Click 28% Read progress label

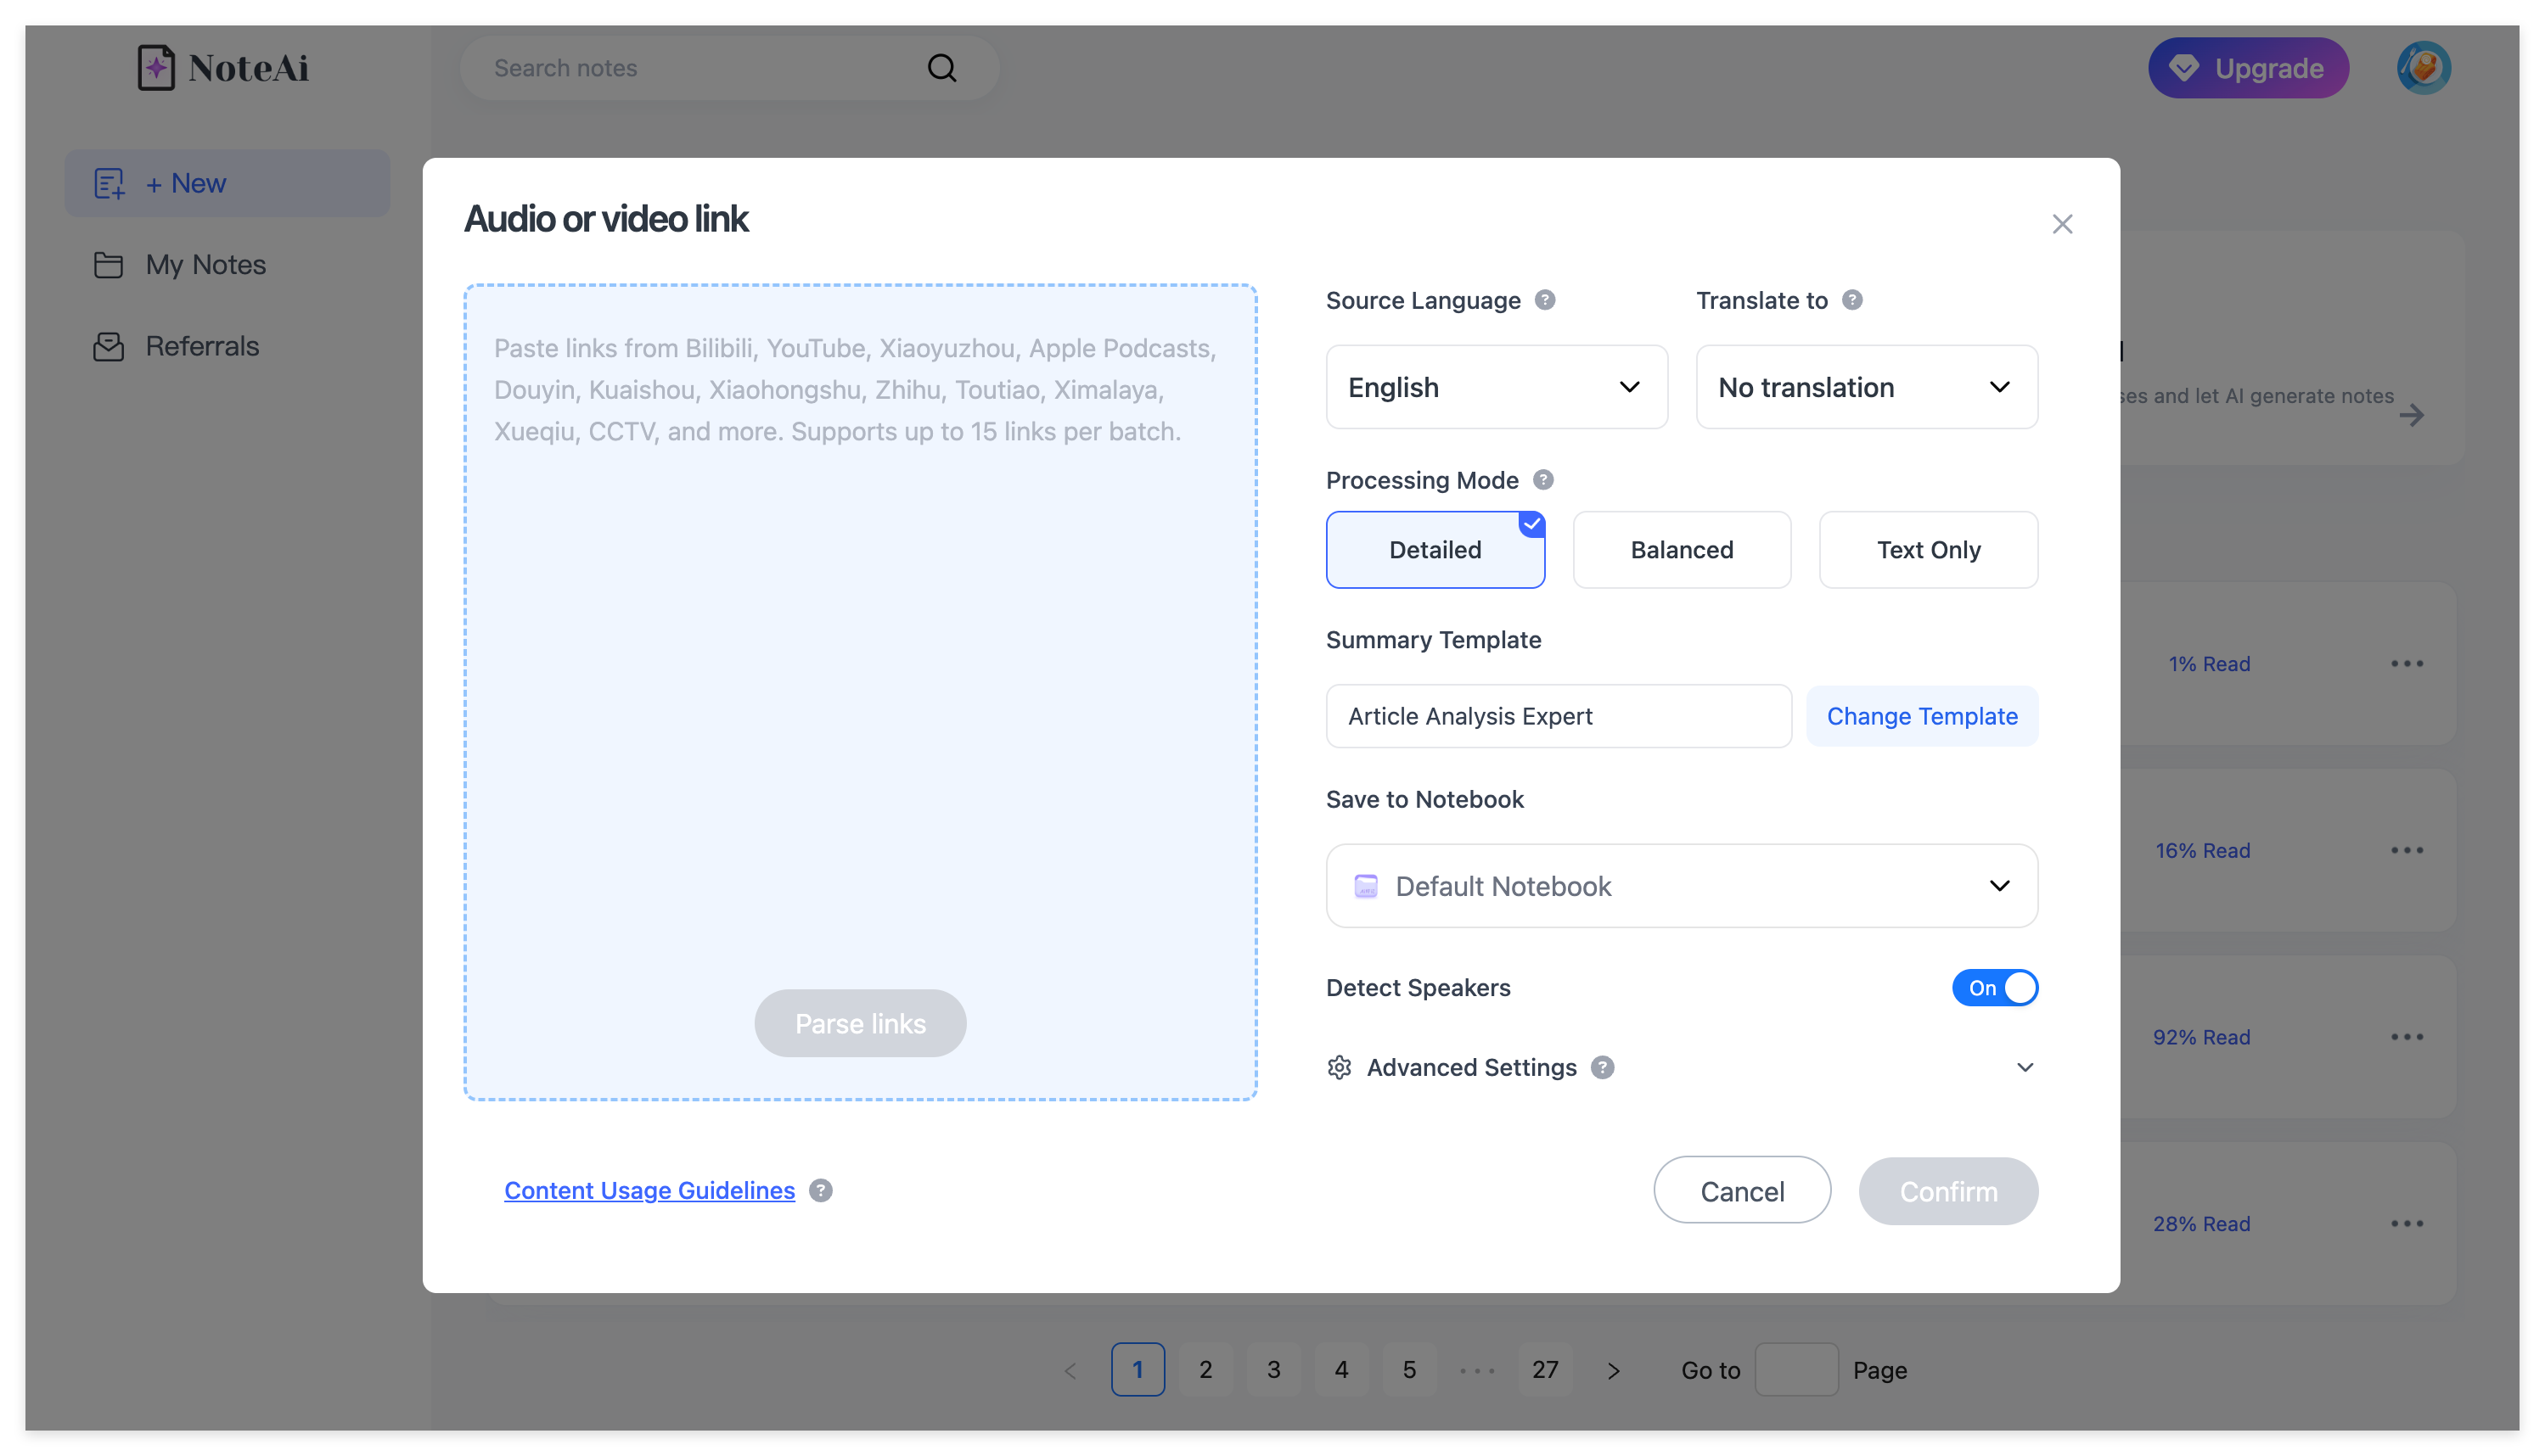click(2201, 1224)
